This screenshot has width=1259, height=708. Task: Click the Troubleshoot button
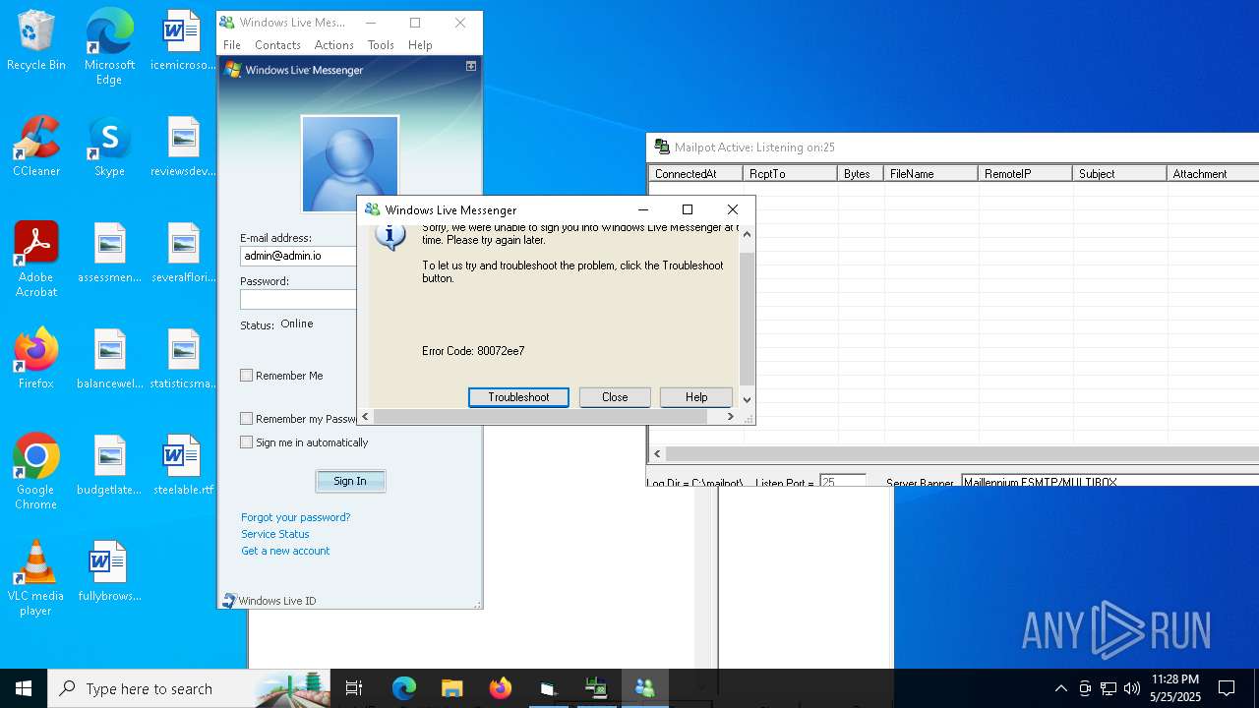tap(518, 397)
